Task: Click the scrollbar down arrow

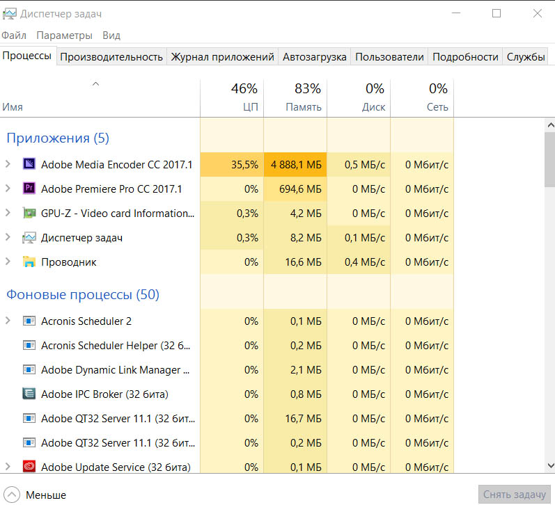Action: tap(550, 465)
